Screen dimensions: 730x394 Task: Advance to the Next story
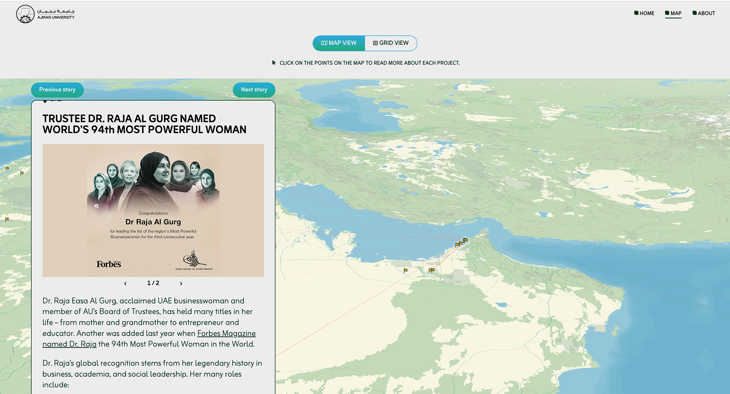[x=254, y=90]
